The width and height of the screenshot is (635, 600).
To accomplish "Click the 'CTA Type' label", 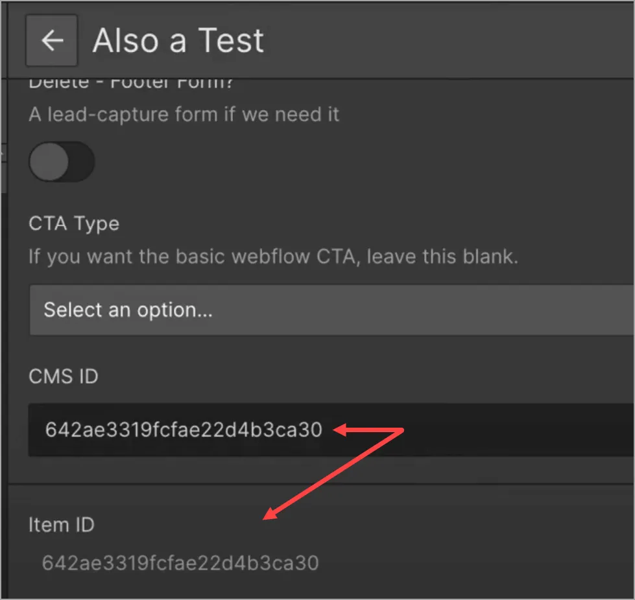I will (73, 223).
